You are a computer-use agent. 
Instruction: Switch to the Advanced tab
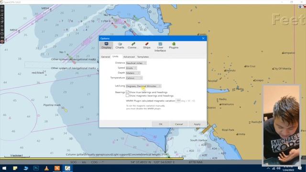pos(129,57)
